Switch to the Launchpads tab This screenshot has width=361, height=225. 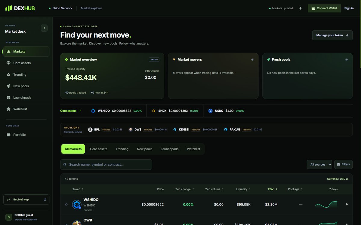click(170, 149)
